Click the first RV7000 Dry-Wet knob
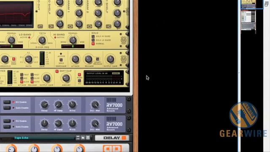 pos(95,104)
